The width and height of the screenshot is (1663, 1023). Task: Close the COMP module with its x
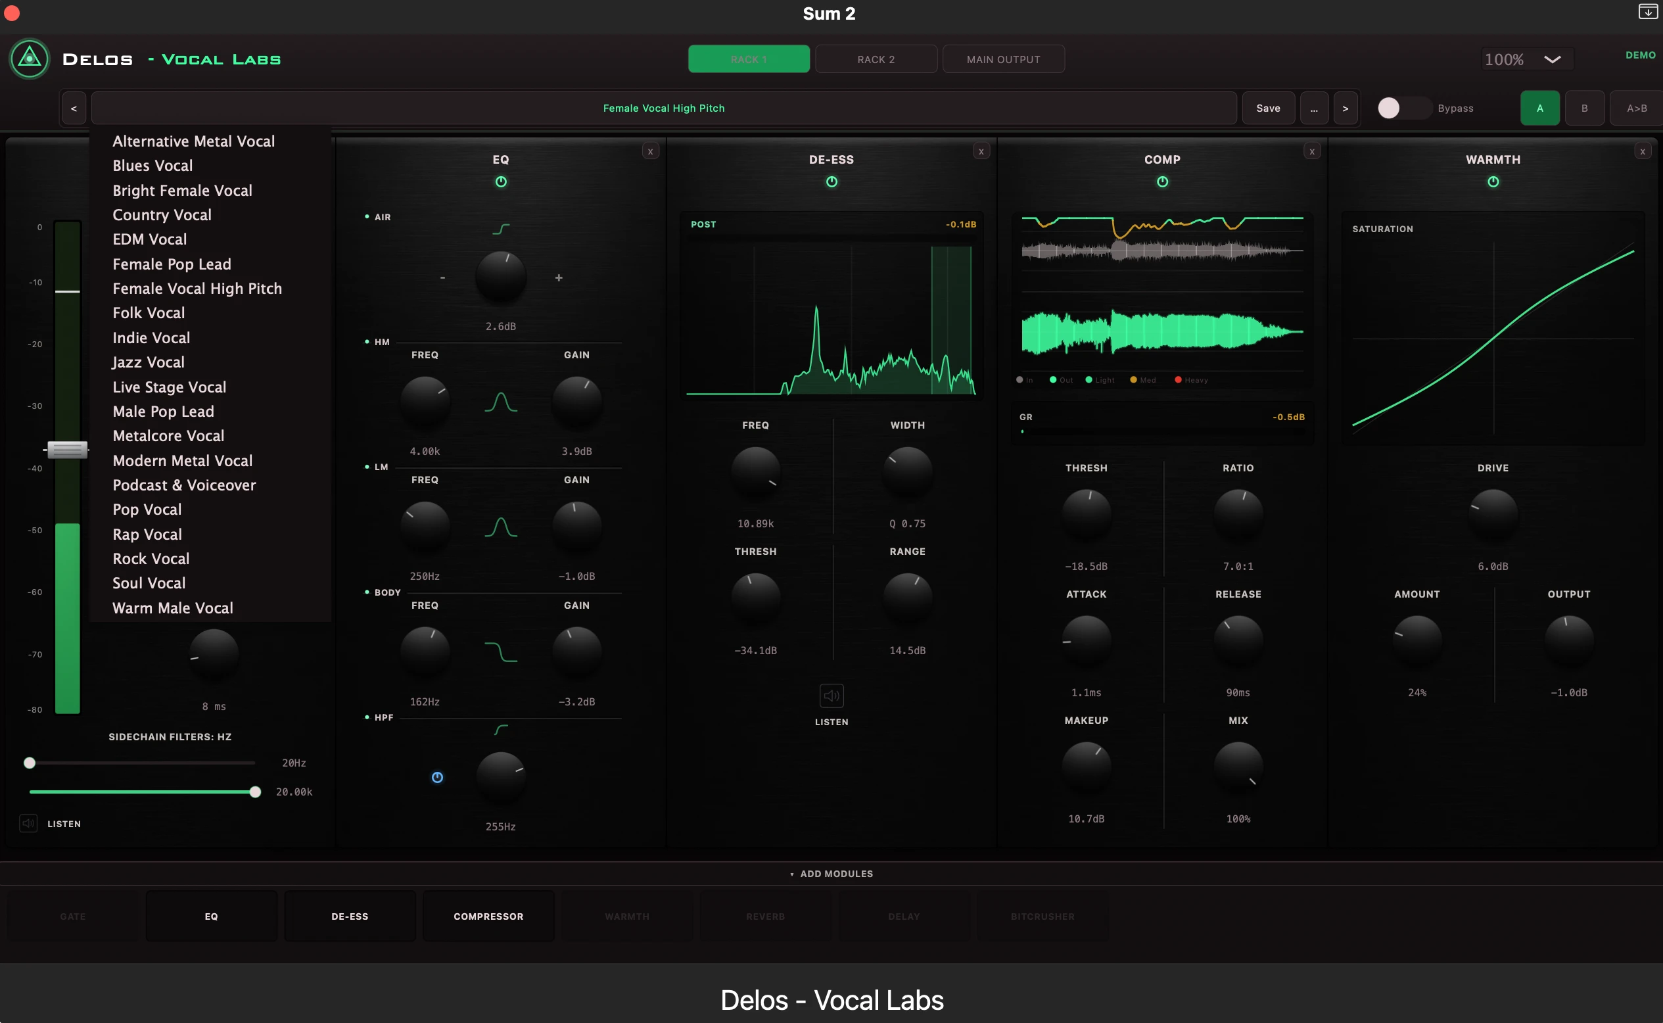[1311, 152]
